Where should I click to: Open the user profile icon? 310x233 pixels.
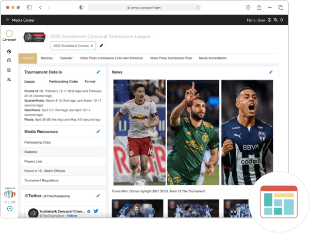pyautogui.click(x=269, y=20)
